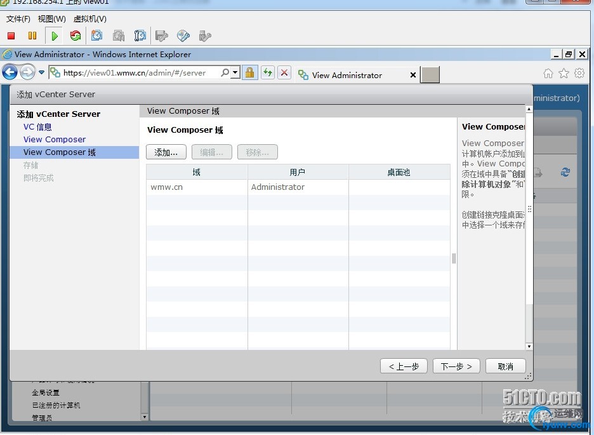This screenshot has width=594, height=435.
Task: Click the security lock icon
Action: coord(249,72)
